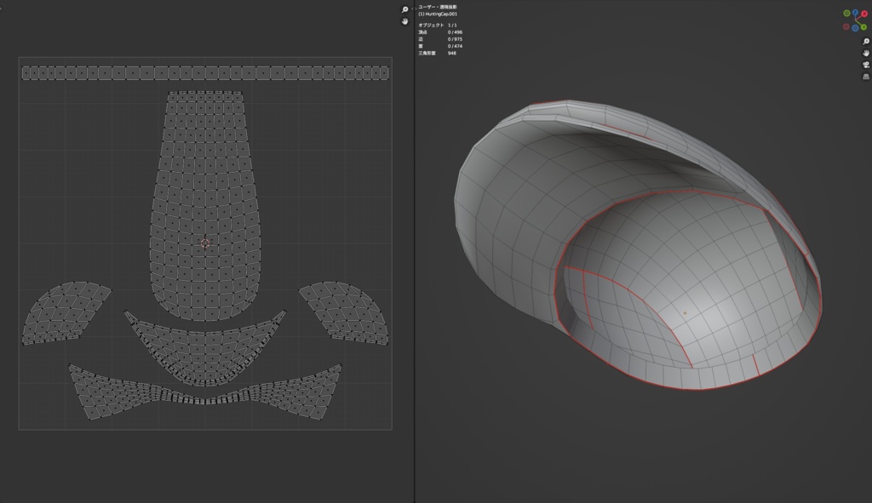This screenshot has width=872, height=503.
Task: Click the unlabeled blue negative Z gizmo dot
Action: [855, 28]
